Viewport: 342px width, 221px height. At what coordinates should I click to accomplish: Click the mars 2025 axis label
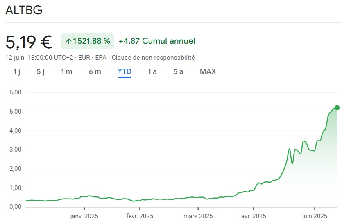tap(198, 216)
